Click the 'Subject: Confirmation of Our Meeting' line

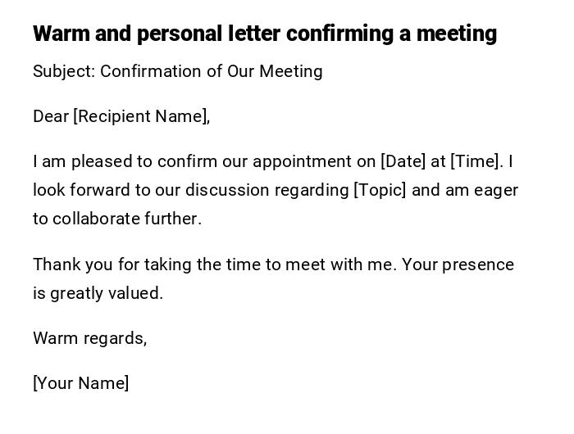point(178,71)
